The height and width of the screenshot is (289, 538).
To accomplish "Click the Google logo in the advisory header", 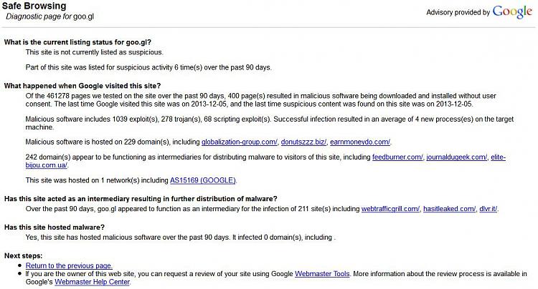I will click(512, 12).
